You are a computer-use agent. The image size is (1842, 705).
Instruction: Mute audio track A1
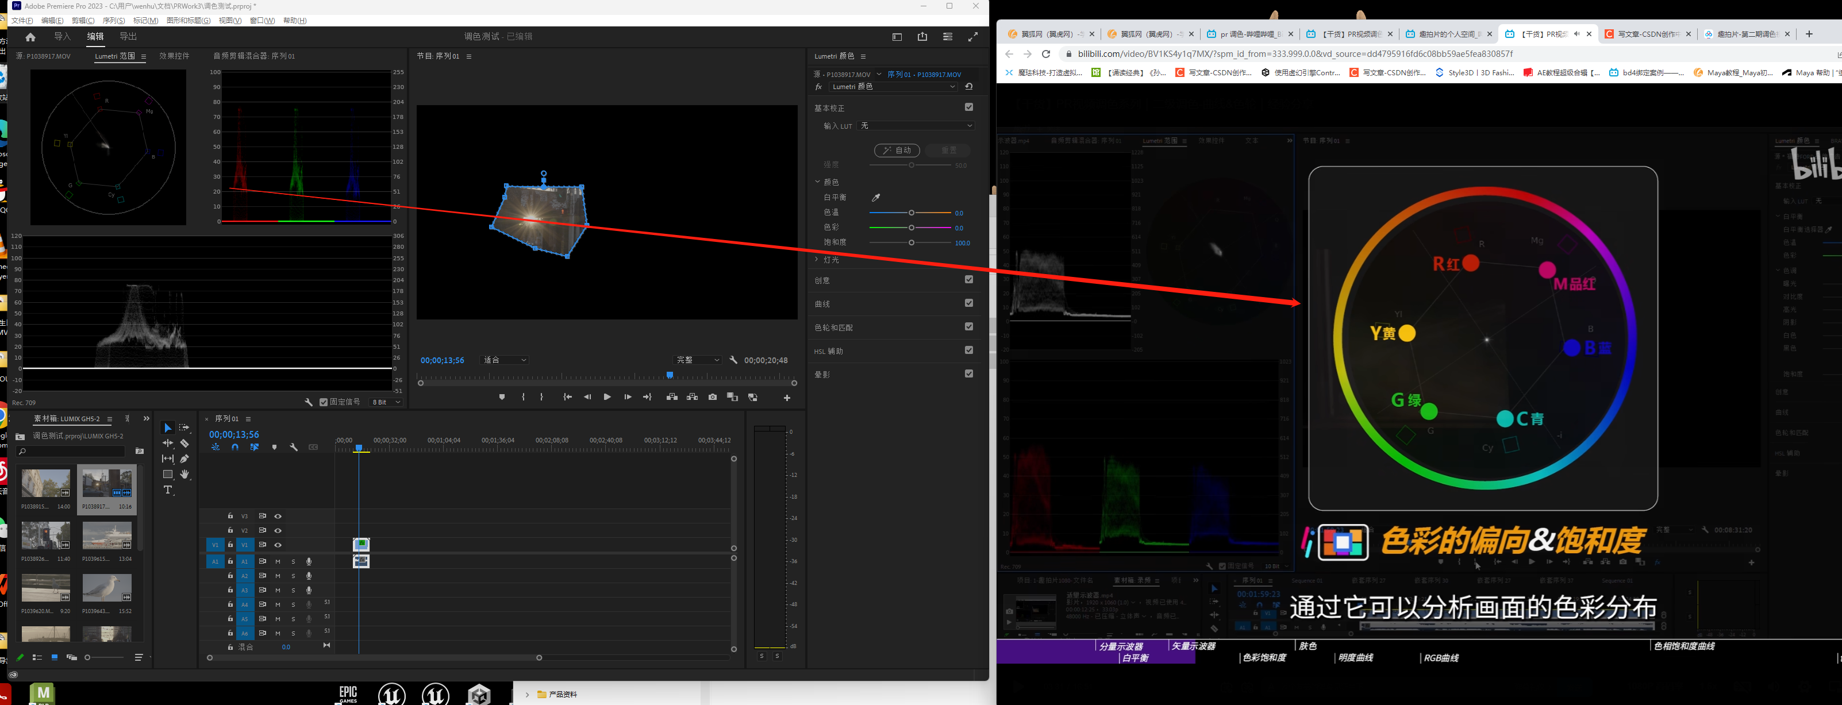click(x=278, y=561)
